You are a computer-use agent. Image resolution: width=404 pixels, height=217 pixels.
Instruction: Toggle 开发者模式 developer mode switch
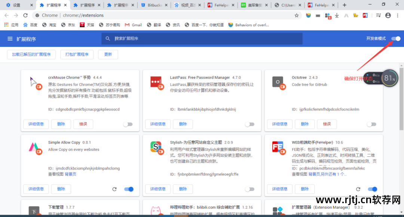click(x=396, y=38)
